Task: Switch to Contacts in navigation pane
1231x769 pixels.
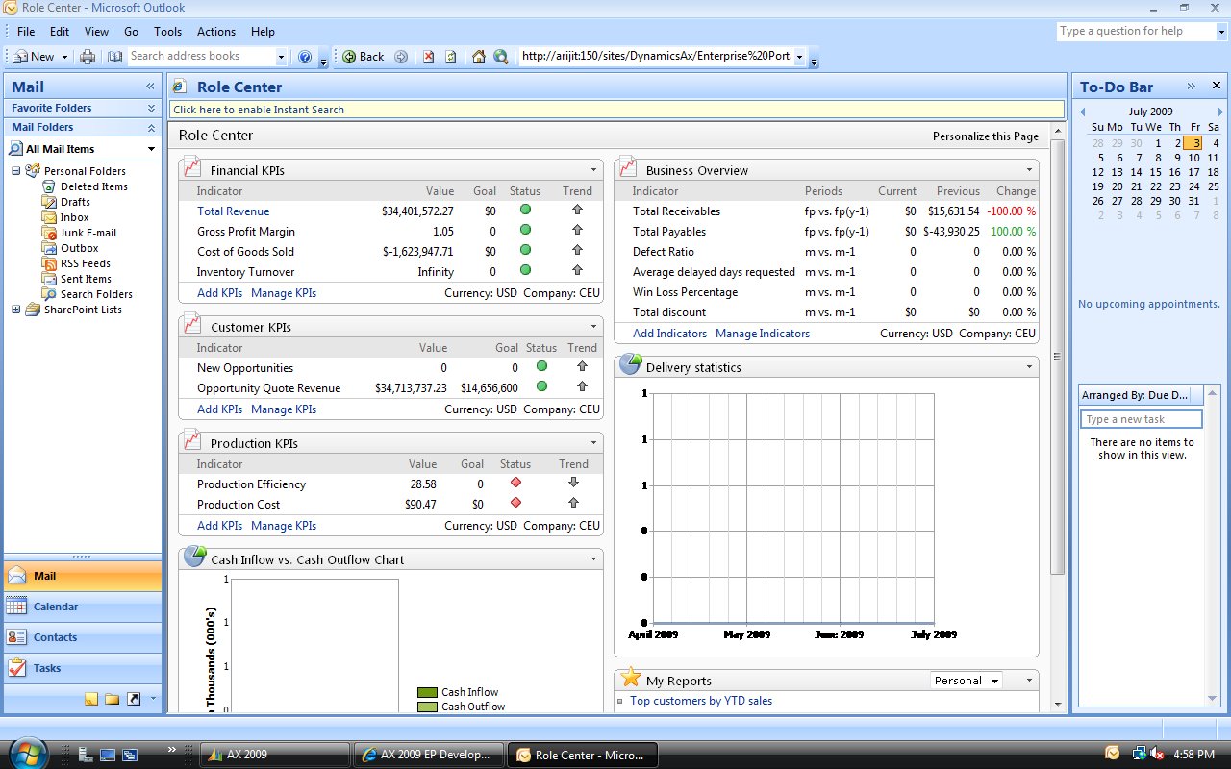Action: (83, 637)
